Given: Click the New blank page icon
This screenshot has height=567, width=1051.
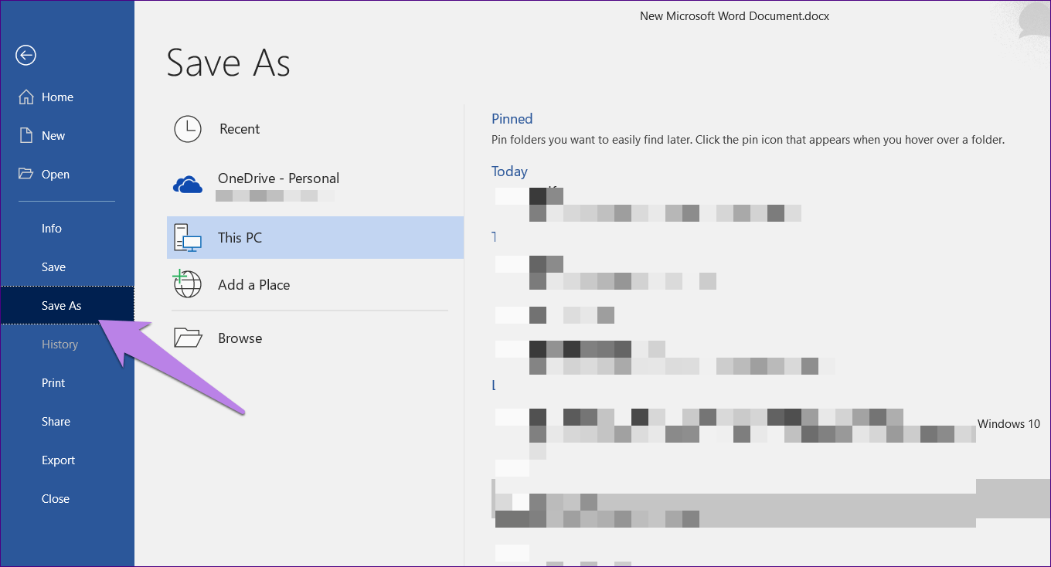Looking at the screenshot, I should (26, 135).
